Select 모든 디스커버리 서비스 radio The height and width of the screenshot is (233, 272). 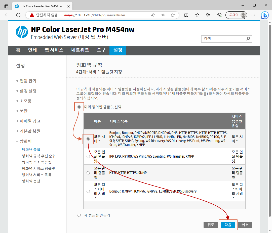click(88, 191)
